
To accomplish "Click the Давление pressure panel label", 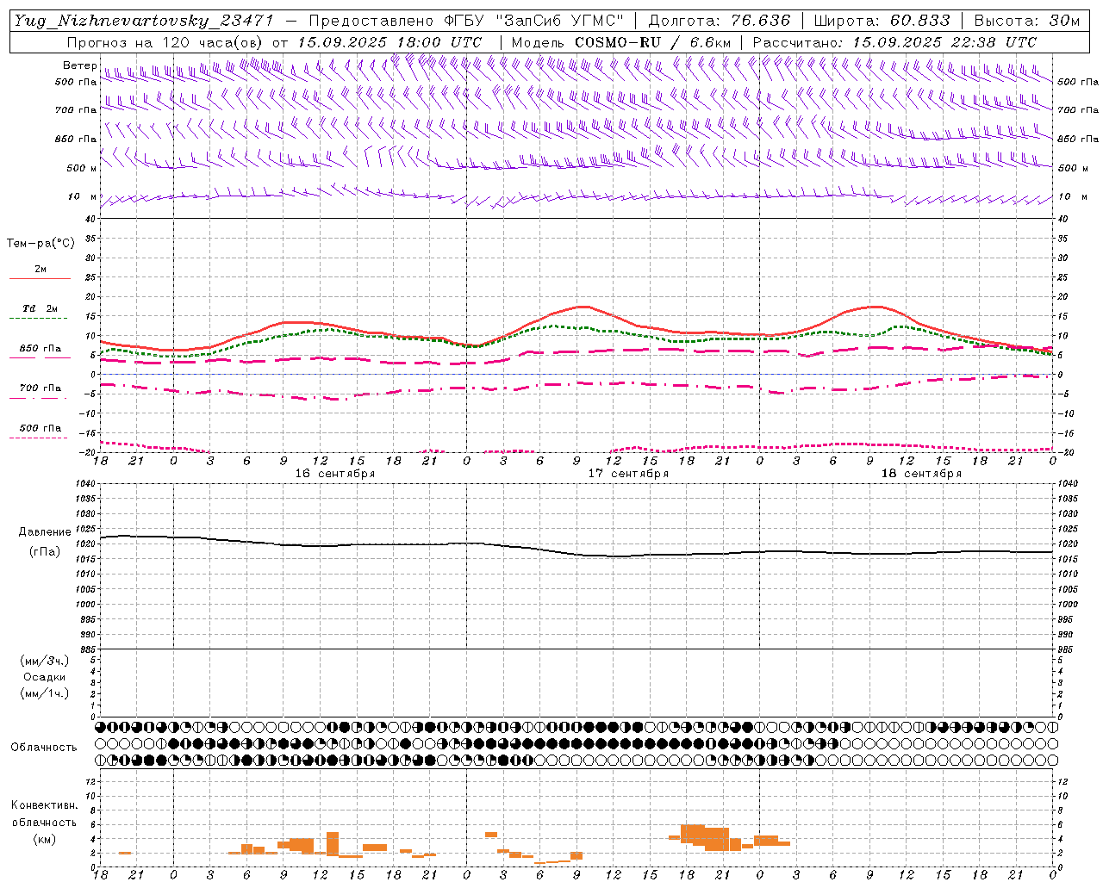I will tap(45, 532).
